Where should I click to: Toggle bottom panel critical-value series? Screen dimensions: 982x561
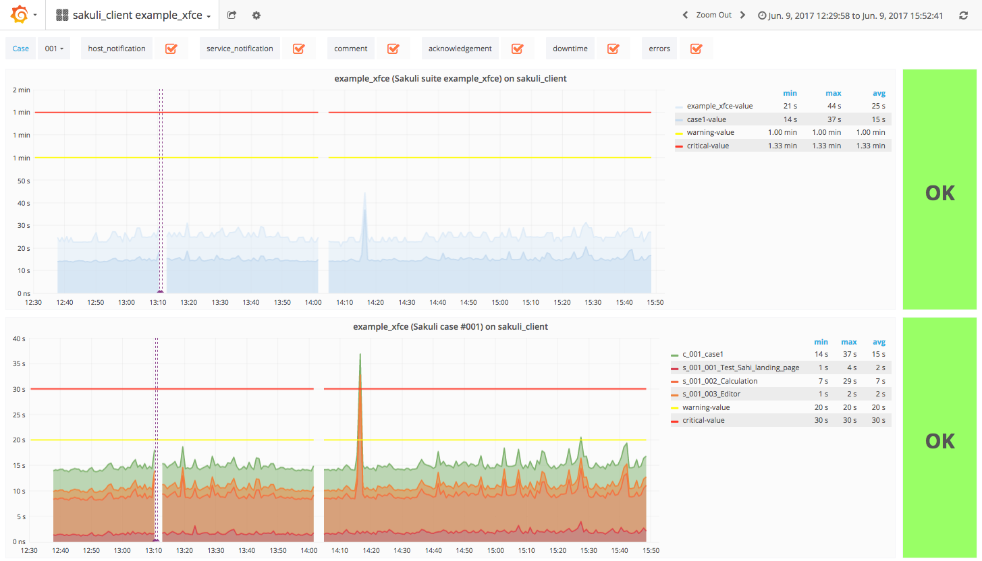click(x=703, y=420)
